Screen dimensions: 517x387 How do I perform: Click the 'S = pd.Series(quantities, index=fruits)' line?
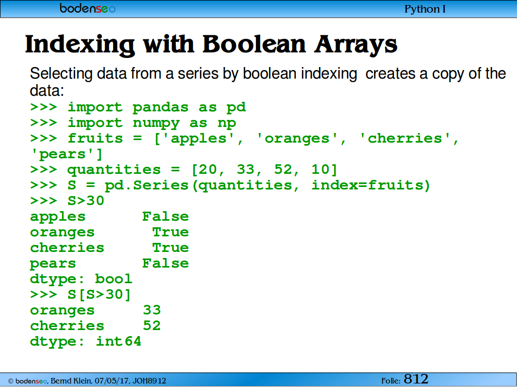[230, 185]
